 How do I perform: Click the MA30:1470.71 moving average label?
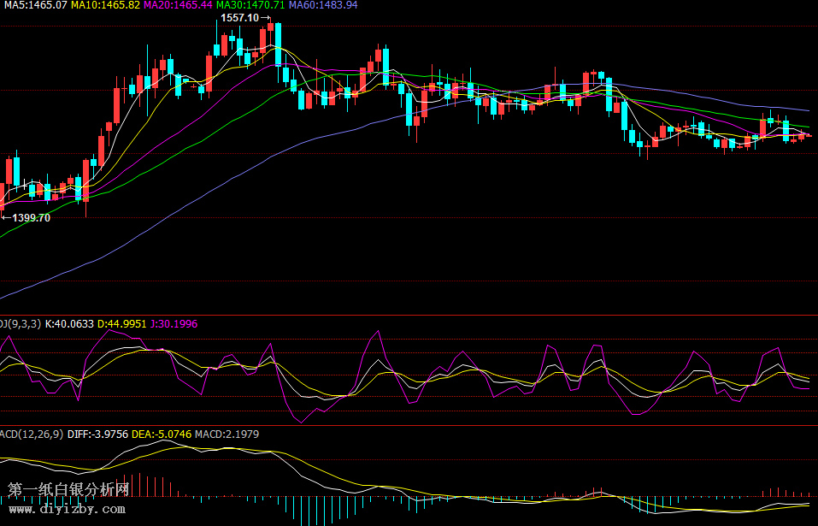point(251,5)
